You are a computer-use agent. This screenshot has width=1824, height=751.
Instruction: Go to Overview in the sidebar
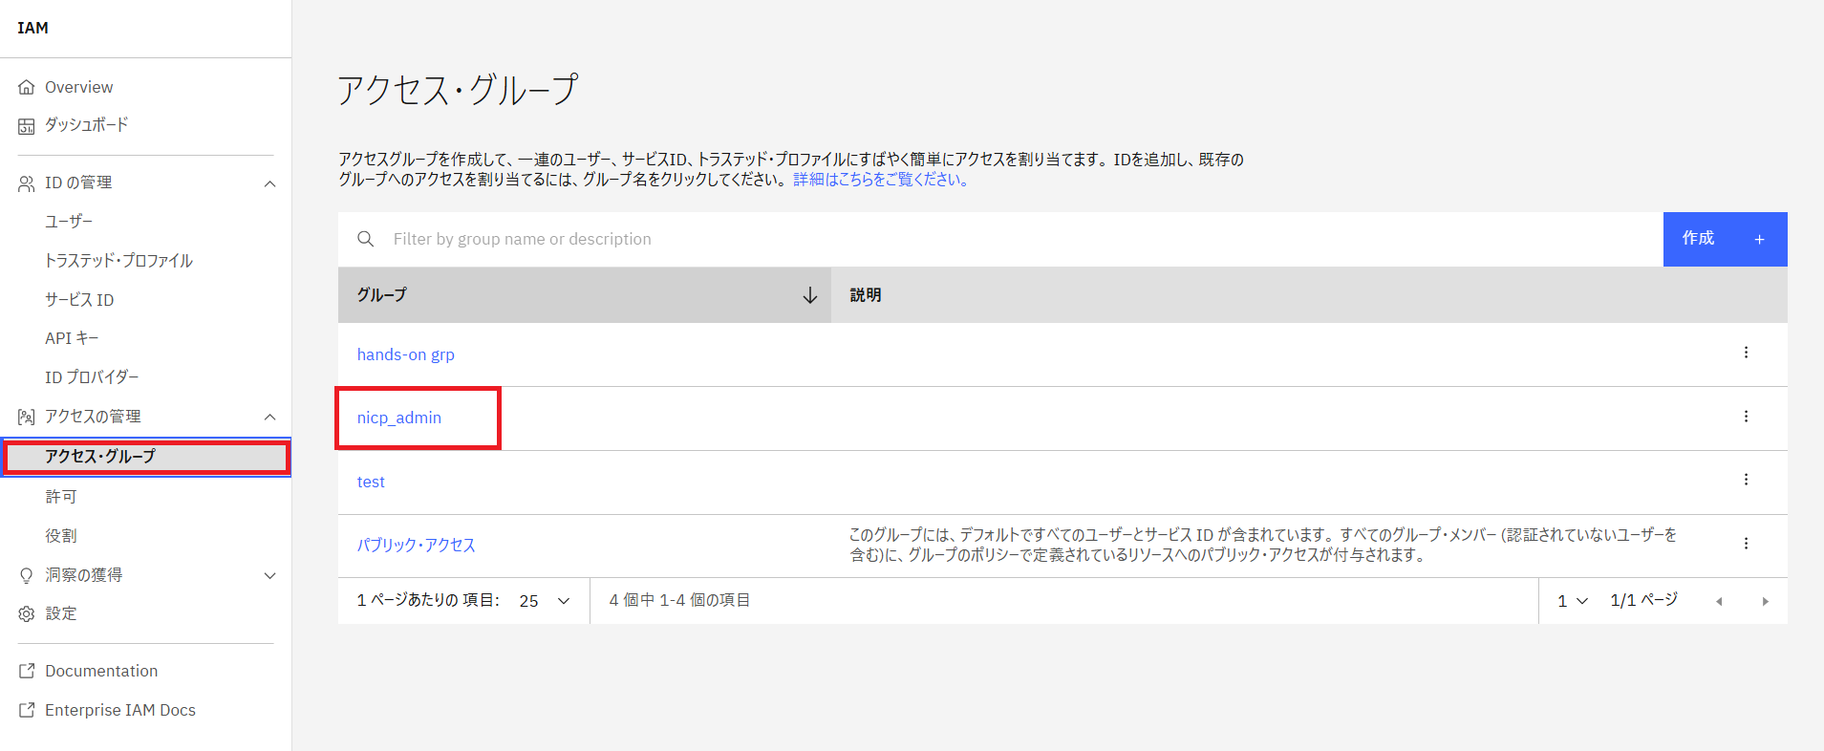78,87
